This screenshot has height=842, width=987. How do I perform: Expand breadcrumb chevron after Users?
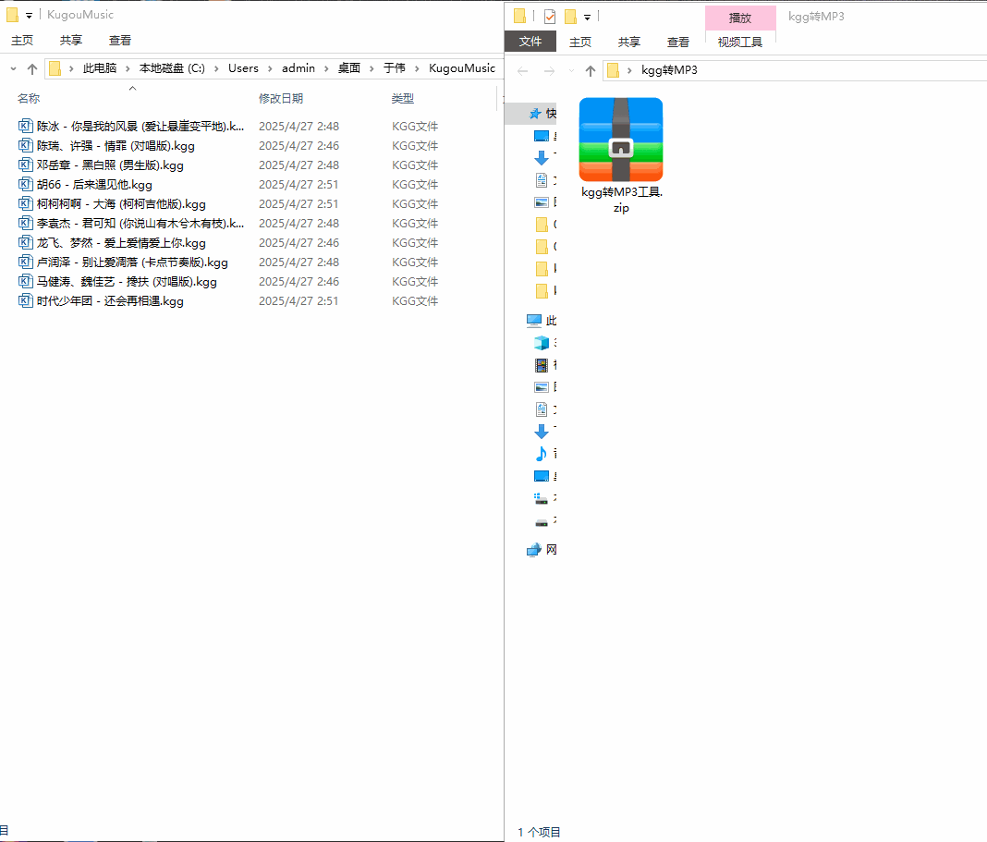pos(270,68)
